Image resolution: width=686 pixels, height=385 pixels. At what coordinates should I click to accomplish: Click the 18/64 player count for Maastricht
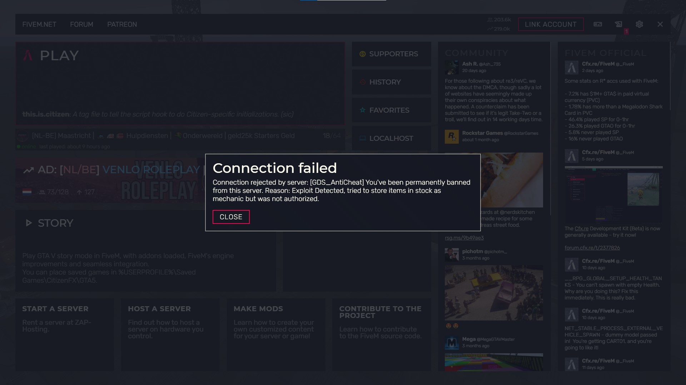(x=332, y=136)
